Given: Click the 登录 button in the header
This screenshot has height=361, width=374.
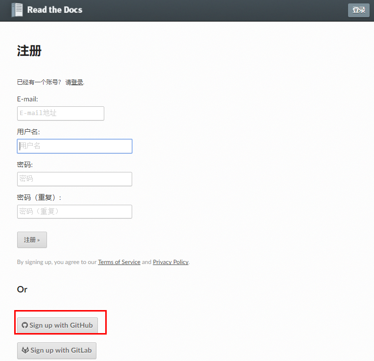Looking at the screenshot, I should 358,10.
